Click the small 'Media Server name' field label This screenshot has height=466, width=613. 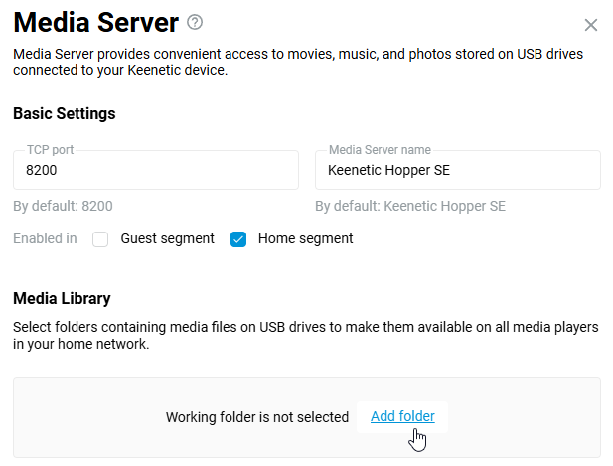380,150
